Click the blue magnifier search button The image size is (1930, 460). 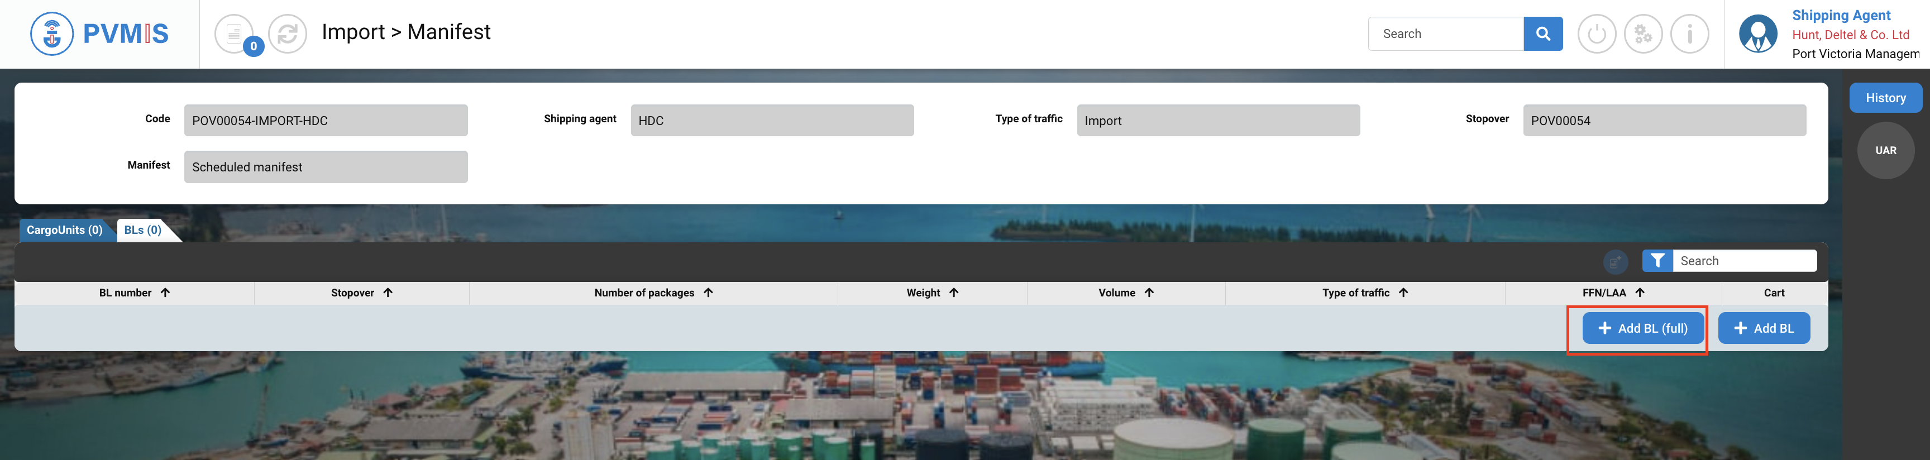pos(1542,33)
